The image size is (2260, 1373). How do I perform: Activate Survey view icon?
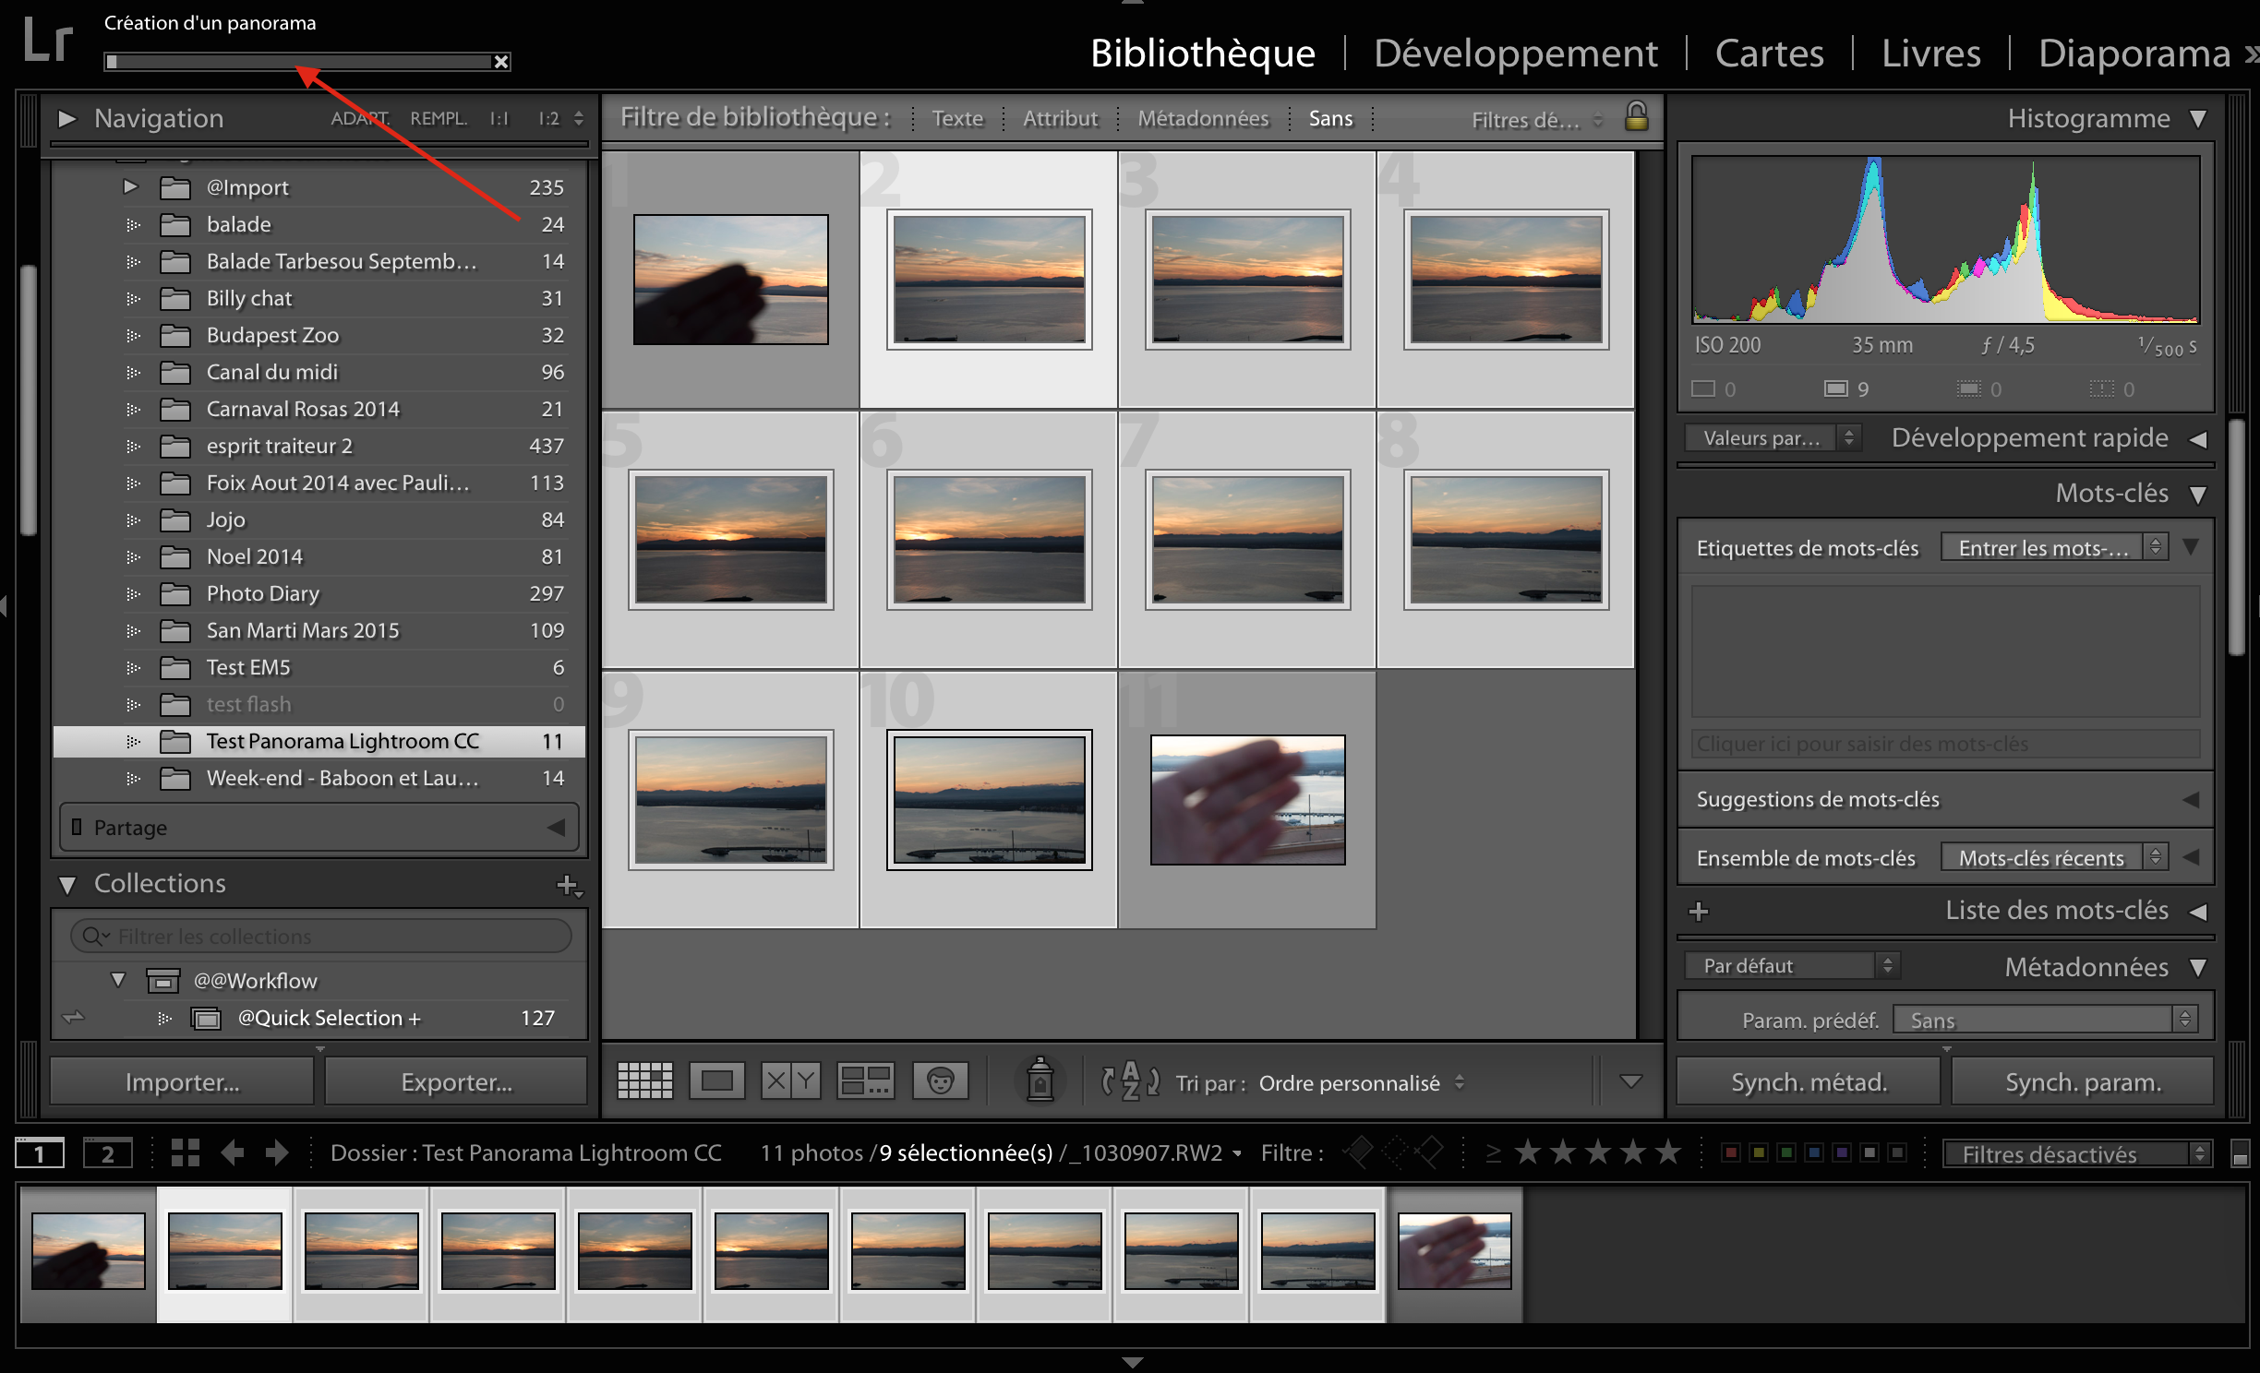coord(865,1081)
